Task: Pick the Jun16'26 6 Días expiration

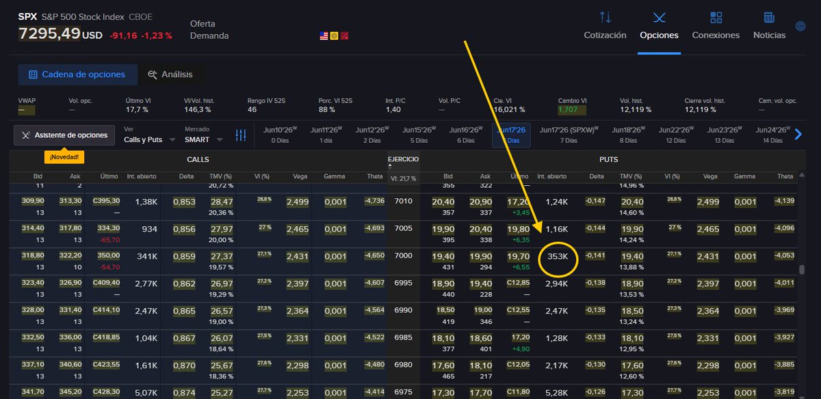Action: point(465,135)
